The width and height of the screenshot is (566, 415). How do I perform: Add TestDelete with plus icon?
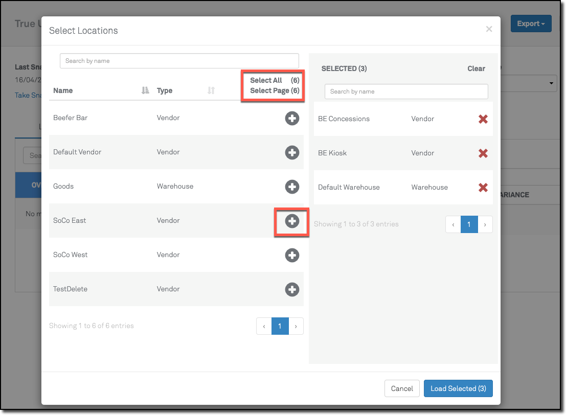point(292,289)
